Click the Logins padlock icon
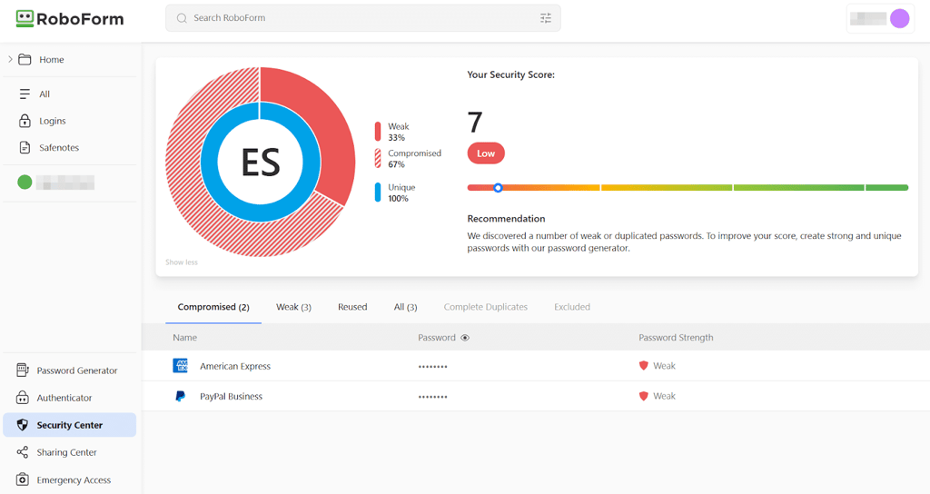Screen dimensions: 930x494 pos(25,121)
